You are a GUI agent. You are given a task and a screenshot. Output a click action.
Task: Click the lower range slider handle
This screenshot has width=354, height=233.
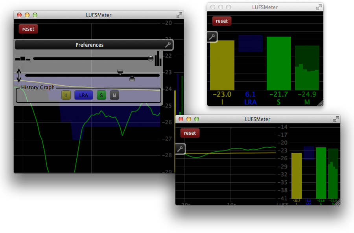[x=132, y=79]
